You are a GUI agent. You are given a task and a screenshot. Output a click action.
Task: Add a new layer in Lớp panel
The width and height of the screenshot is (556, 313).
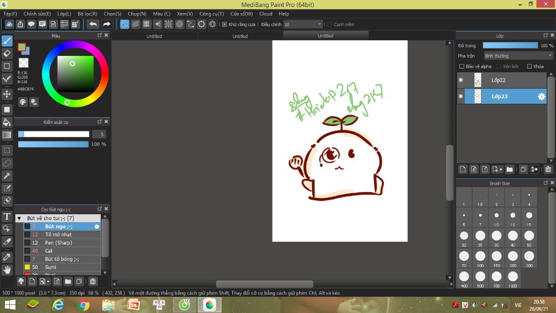click(463, 170)
